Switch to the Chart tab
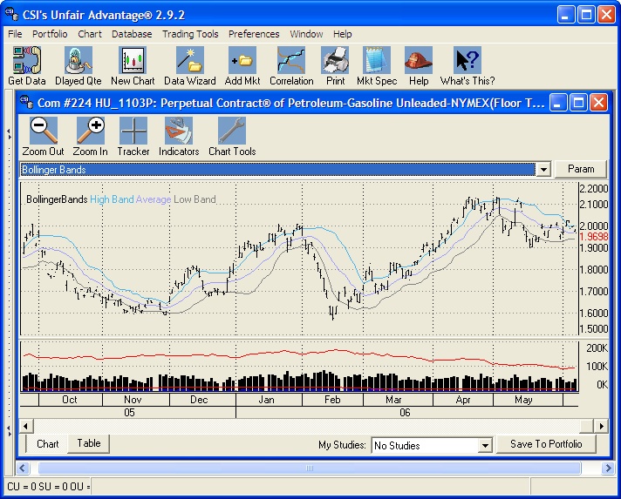621x499 pixels. (x=47, y=444)
